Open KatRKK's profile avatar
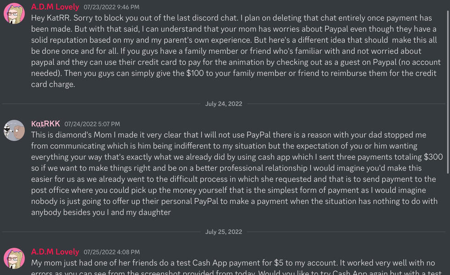Viewport: 450px width, 275px height. click(x=14, y=131)
